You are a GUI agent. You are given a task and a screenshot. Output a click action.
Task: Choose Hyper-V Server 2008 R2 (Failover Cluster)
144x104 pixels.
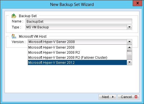coord(77,58)
